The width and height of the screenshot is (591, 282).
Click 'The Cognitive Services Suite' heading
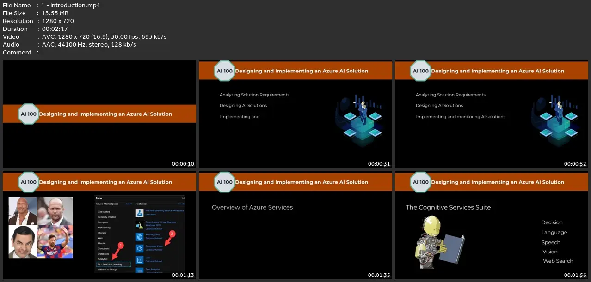click(449, 207)
